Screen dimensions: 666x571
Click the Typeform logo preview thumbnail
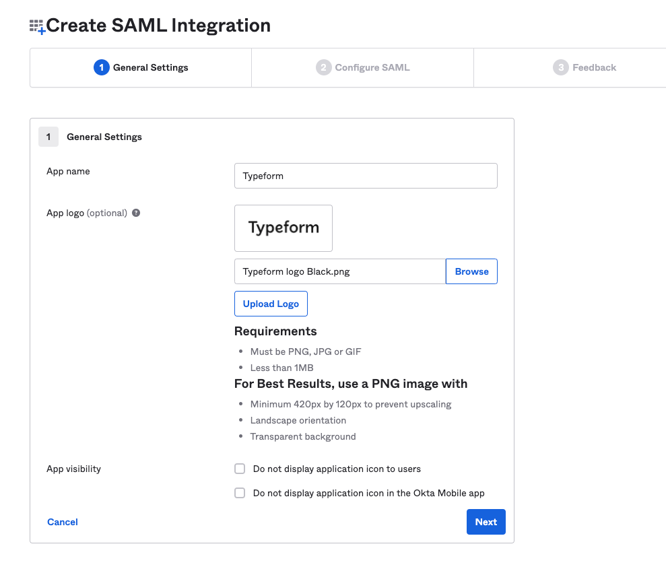pyautogui.click(x=284, y=228)
